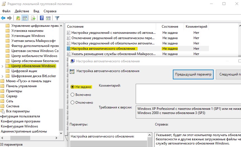Click the policy icon beside first notification setting row
Image resolution: width=241 pixels, height=147 pixels.
pos(68,33)
